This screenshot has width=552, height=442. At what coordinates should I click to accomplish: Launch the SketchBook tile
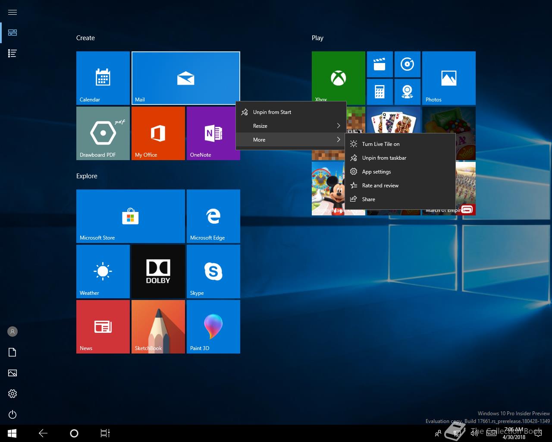pyautogui.click(x=158, y=327)
